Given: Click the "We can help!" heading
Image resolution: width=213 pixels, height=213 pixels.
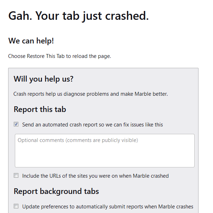Looking at the screenshot, I should click(31, 41).
